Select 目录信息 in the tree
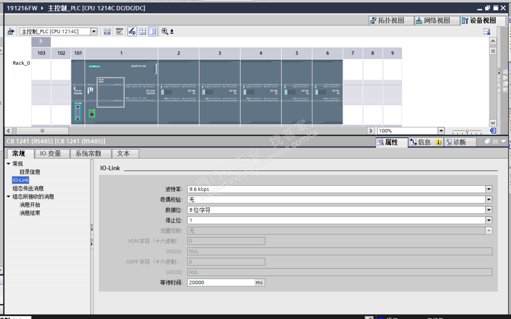The width and height of the screenshot is (511, 319). [30, 172]
